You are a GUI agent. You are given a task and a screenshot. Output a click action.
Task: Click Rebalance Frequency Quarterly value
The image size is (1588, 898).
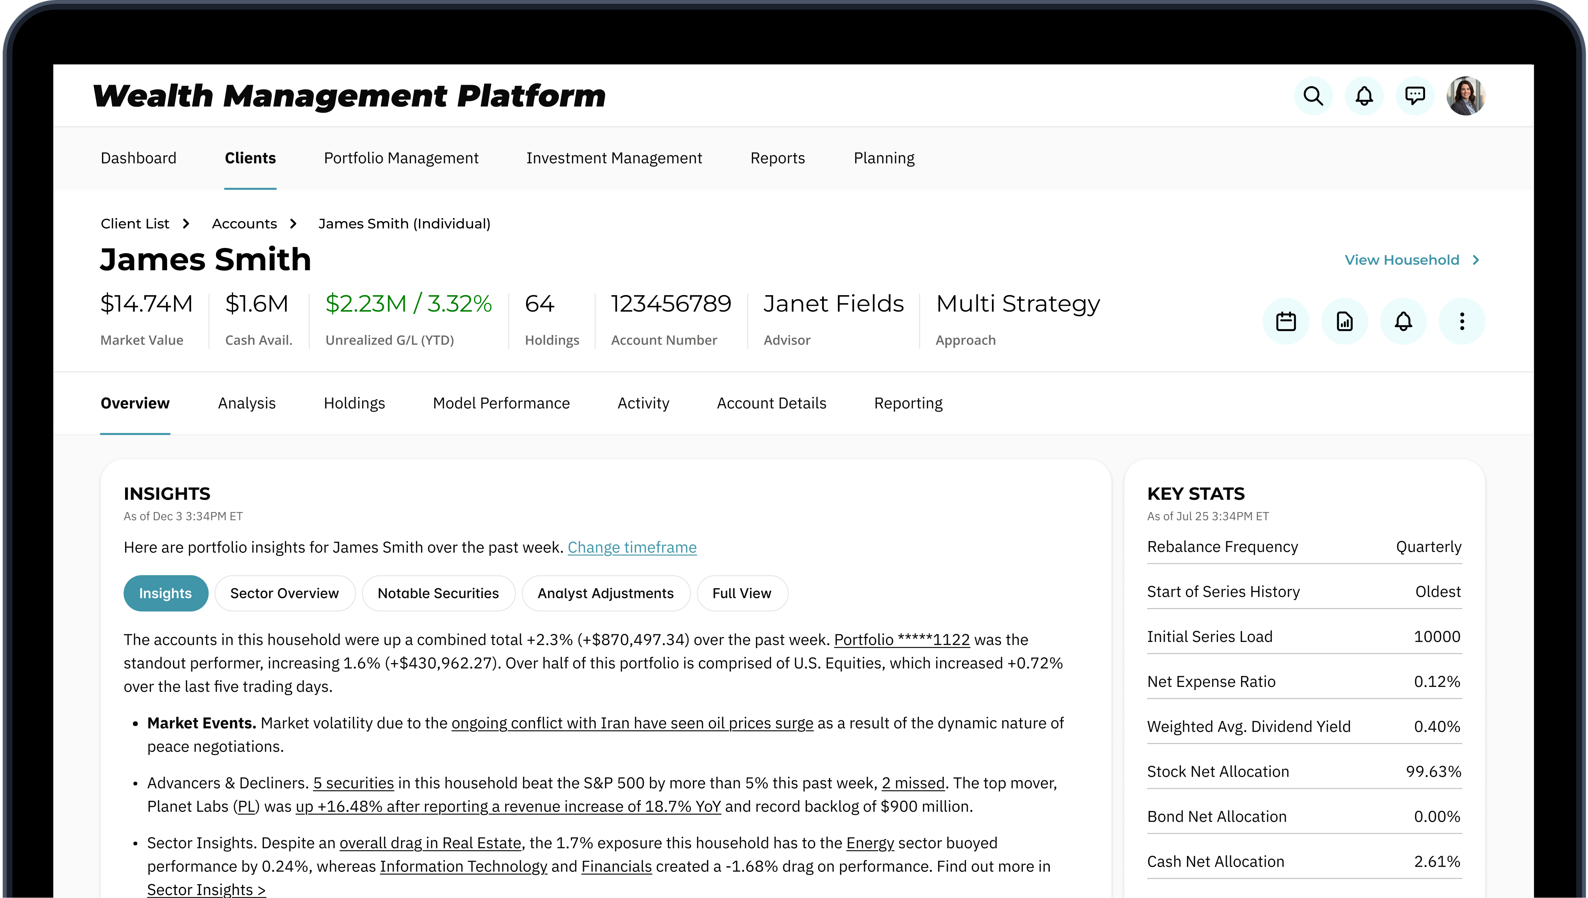tap(1428, 546)
